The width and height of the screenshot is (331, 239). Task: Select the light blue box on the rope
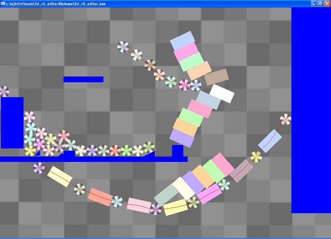[270, 141]
